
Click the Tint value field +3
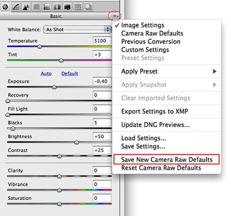click(x=102, y=55)
